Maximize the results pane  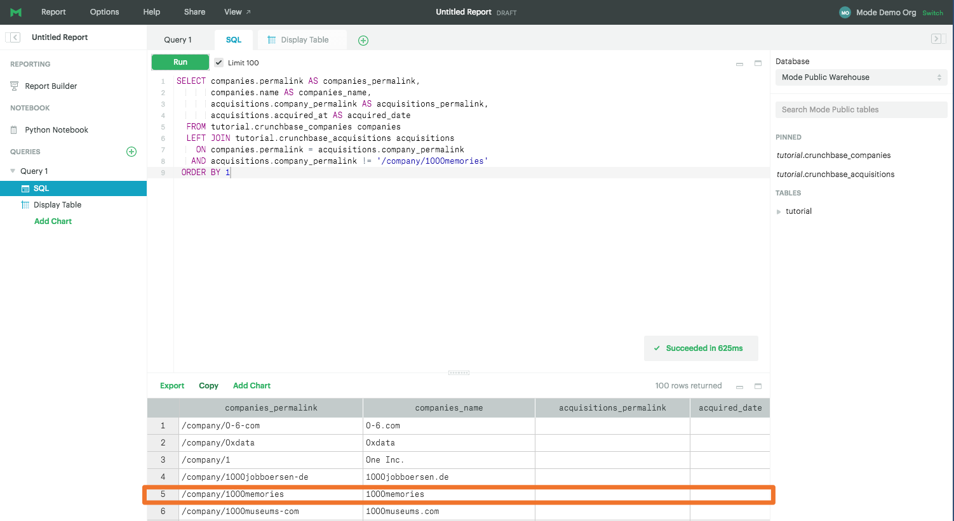[758, 386]
